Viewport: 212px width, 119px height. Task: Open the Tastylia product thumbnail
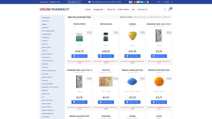(106, 82)
